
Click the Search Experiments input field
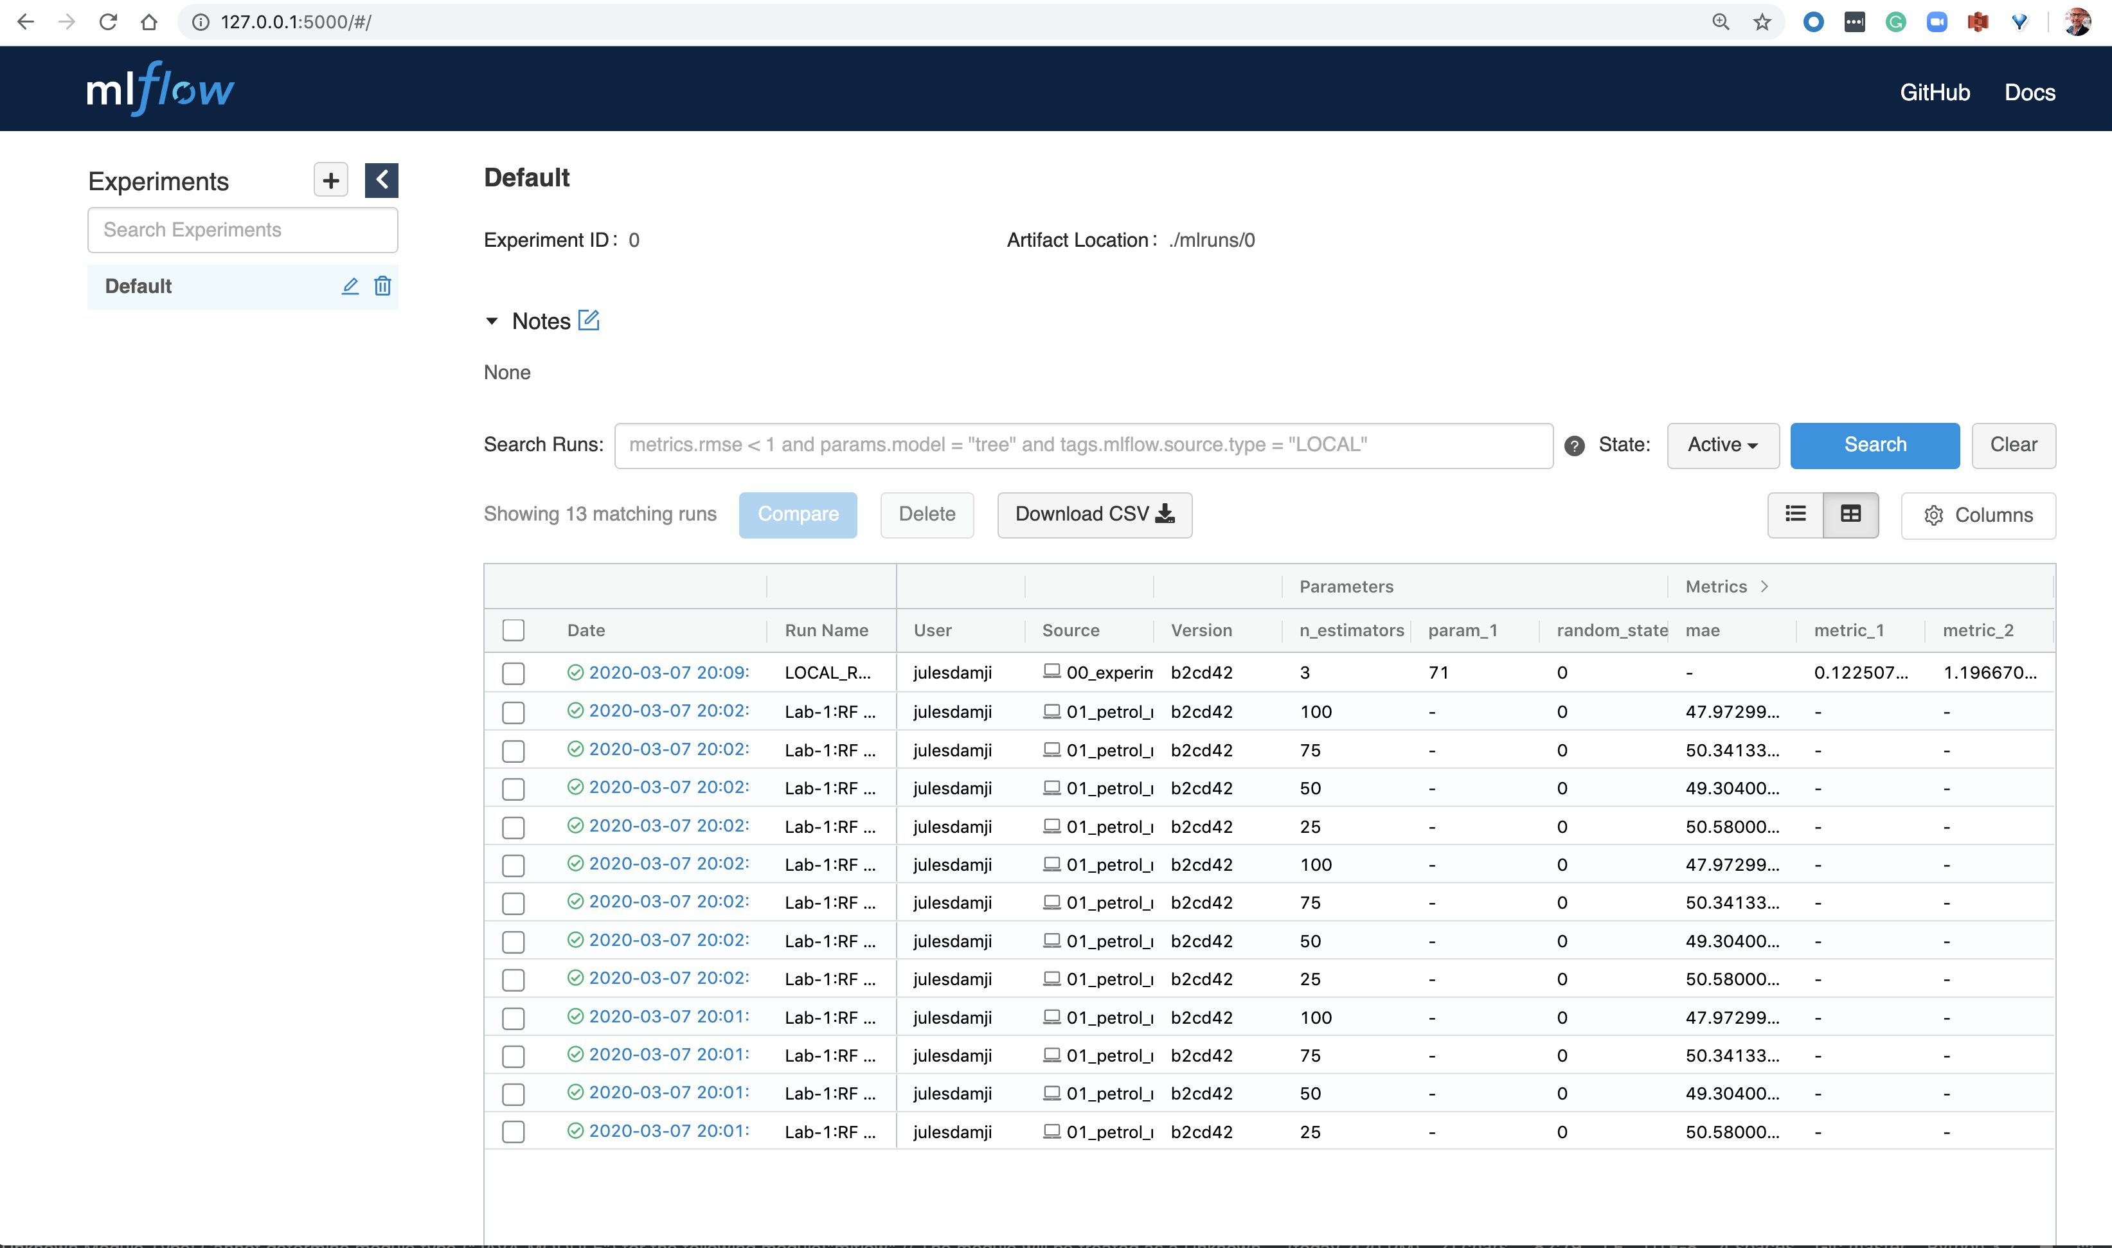click(x=242, y=229)
